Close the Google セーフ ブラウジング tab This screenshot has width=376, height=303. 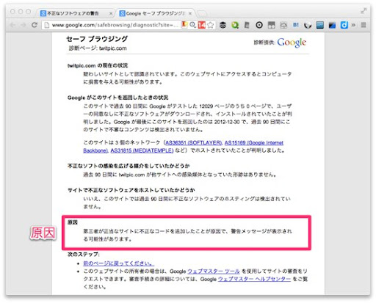point(190,13)
